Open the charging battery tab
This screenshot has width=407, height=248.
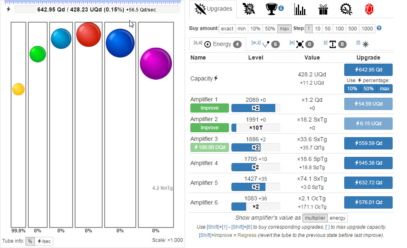click(x=249, y=9)
